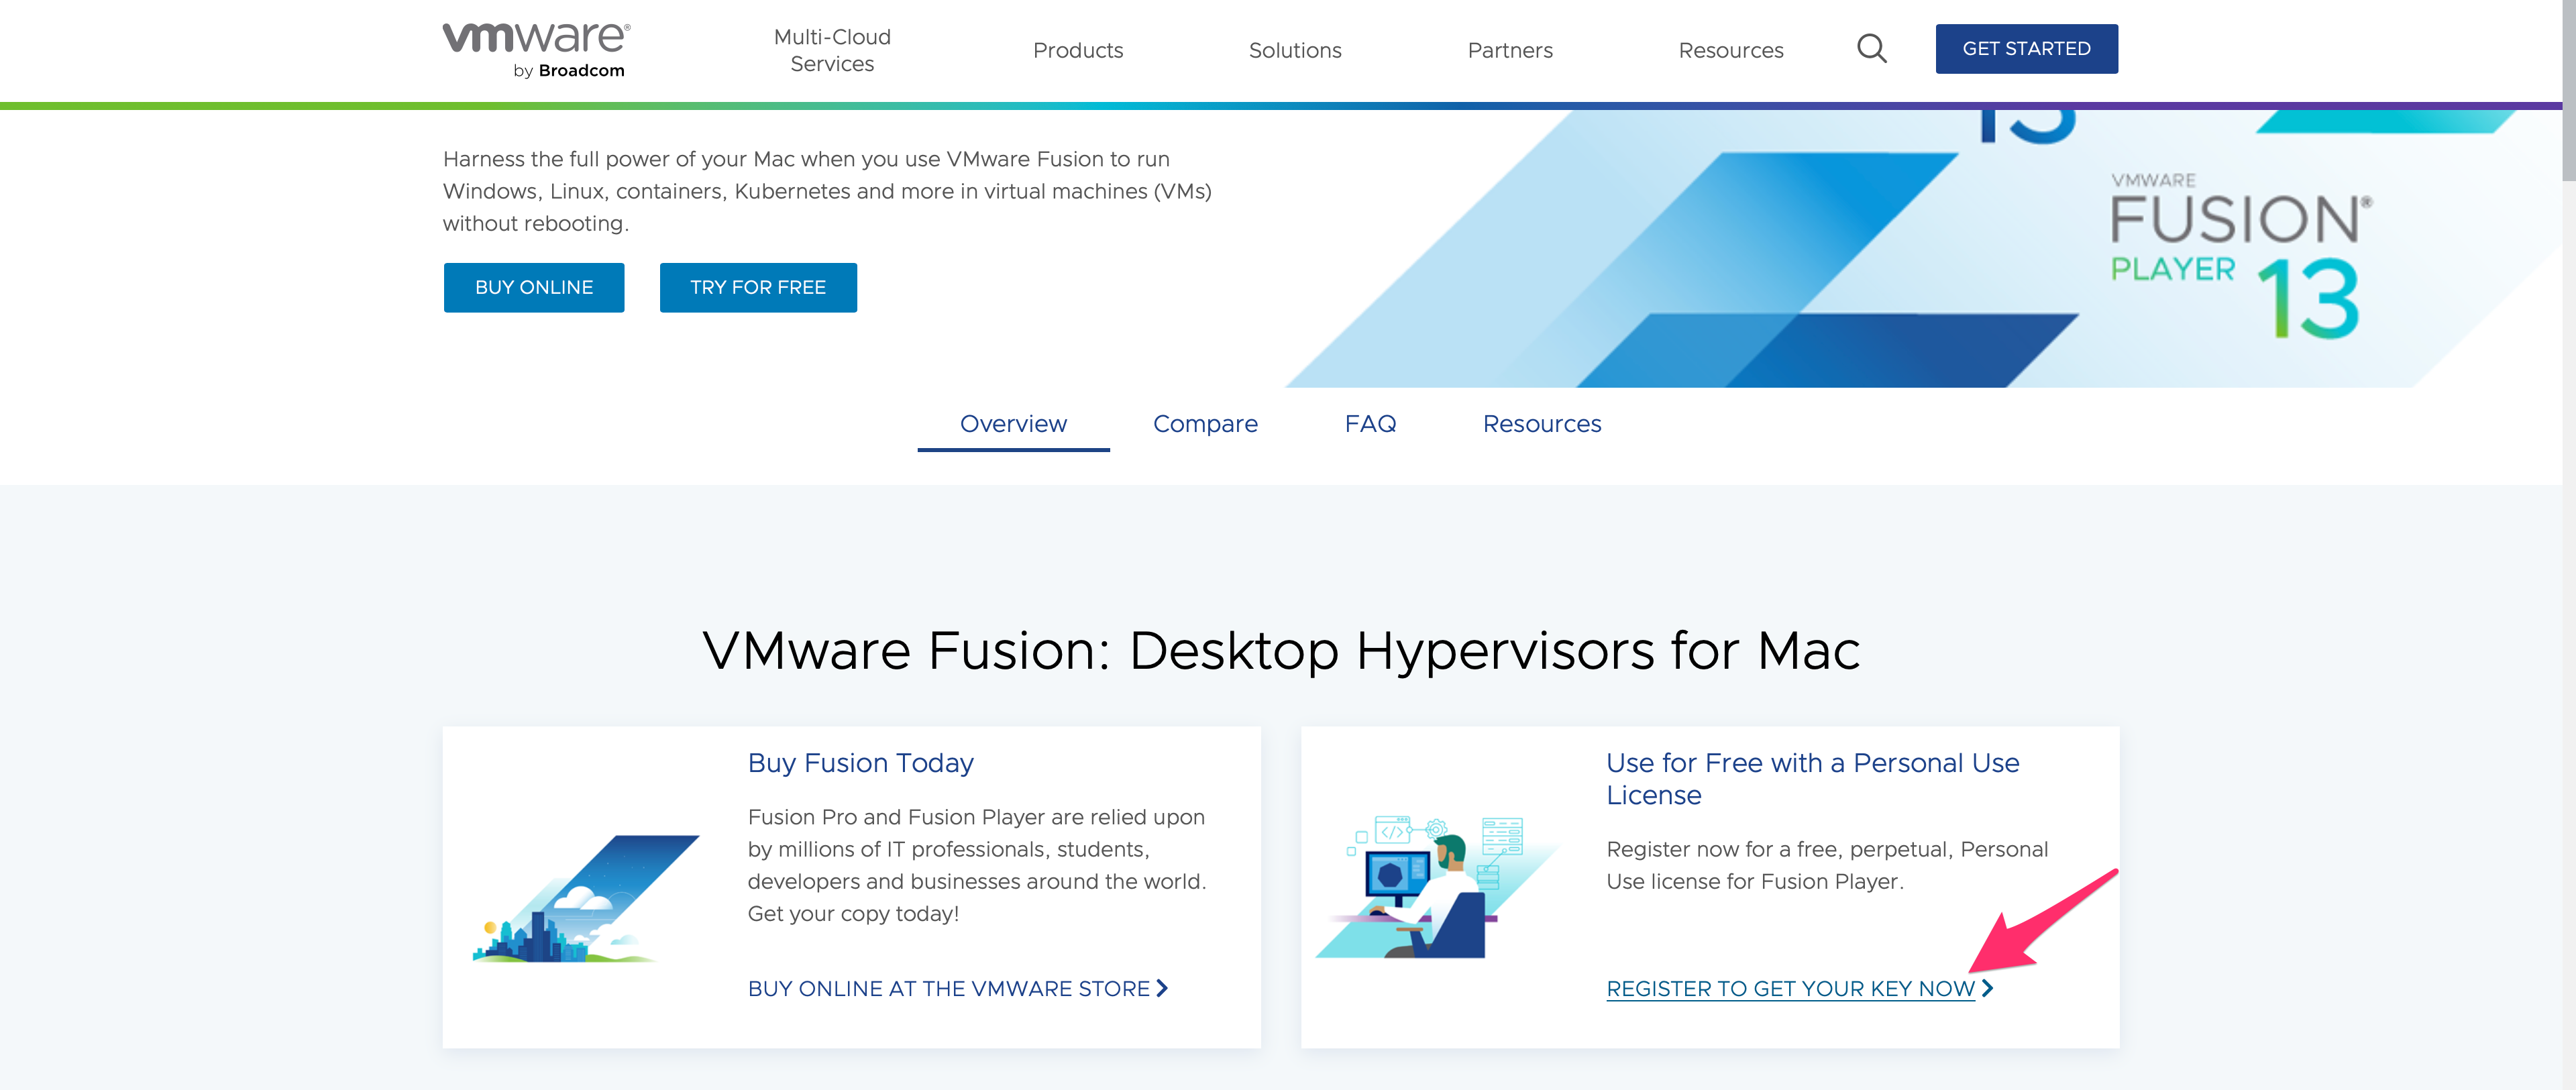Open Multi-Cloud Services menu

(832, 50)
